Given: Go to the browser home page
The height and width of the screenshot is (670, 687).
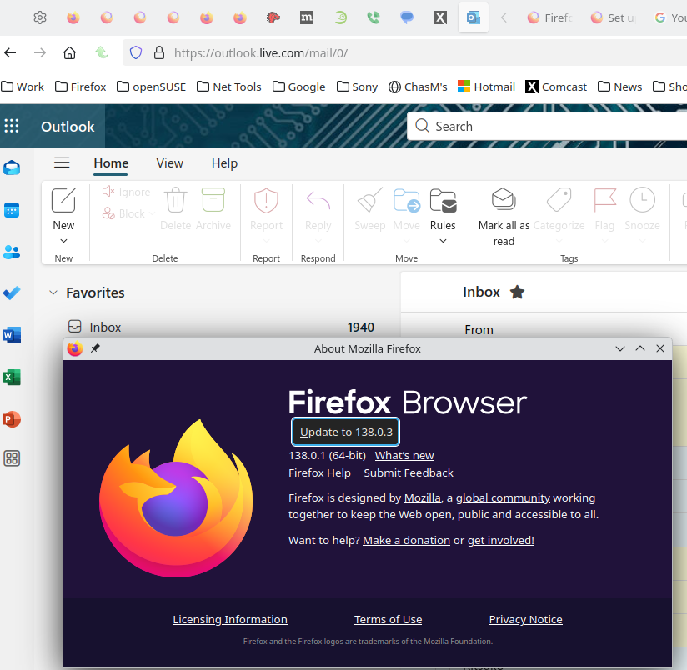Looking at the screenshot, I should (70, 53).
